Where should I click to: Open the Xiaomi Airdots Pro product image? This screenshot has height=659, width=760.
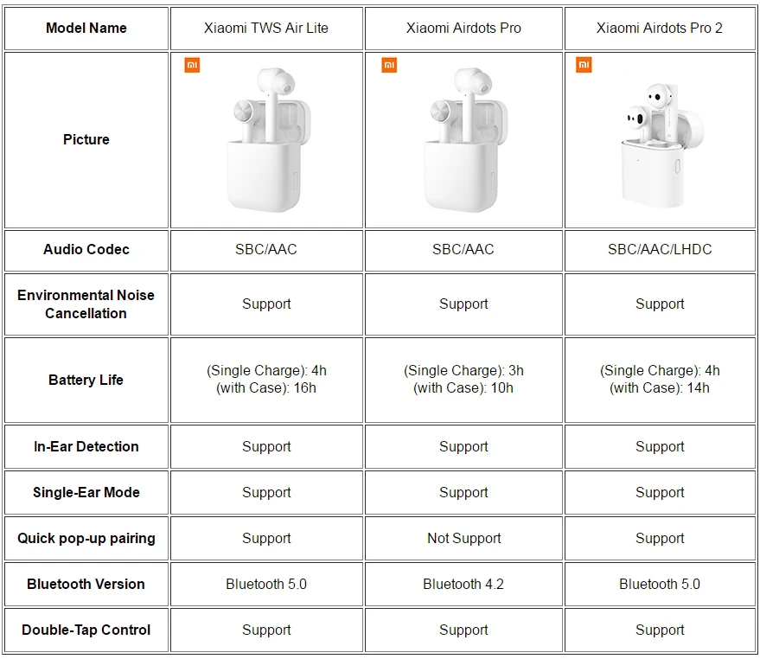pyautogui.click(x=463, y=140)
